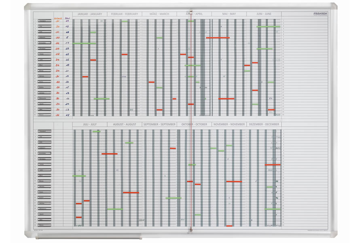Click the blue handwritten value 20
This screenshot has width=364, height=243.
tap(67, 49)
